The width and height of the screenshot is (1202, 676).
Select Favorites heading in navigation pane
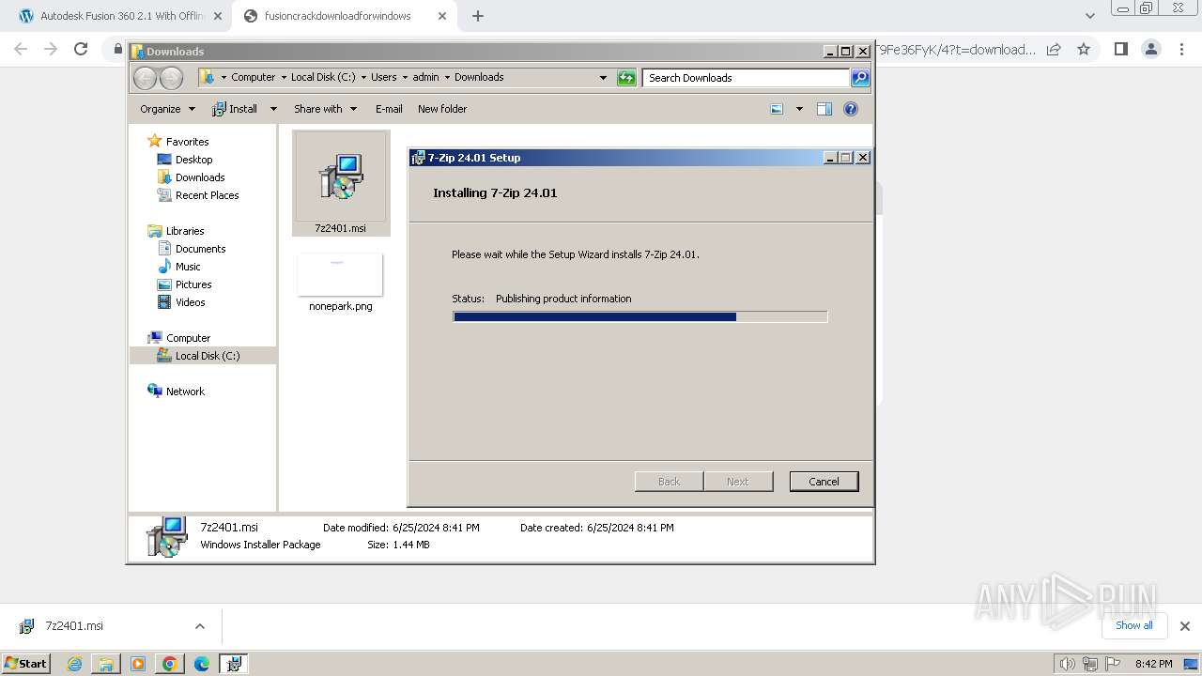point(187,142)
